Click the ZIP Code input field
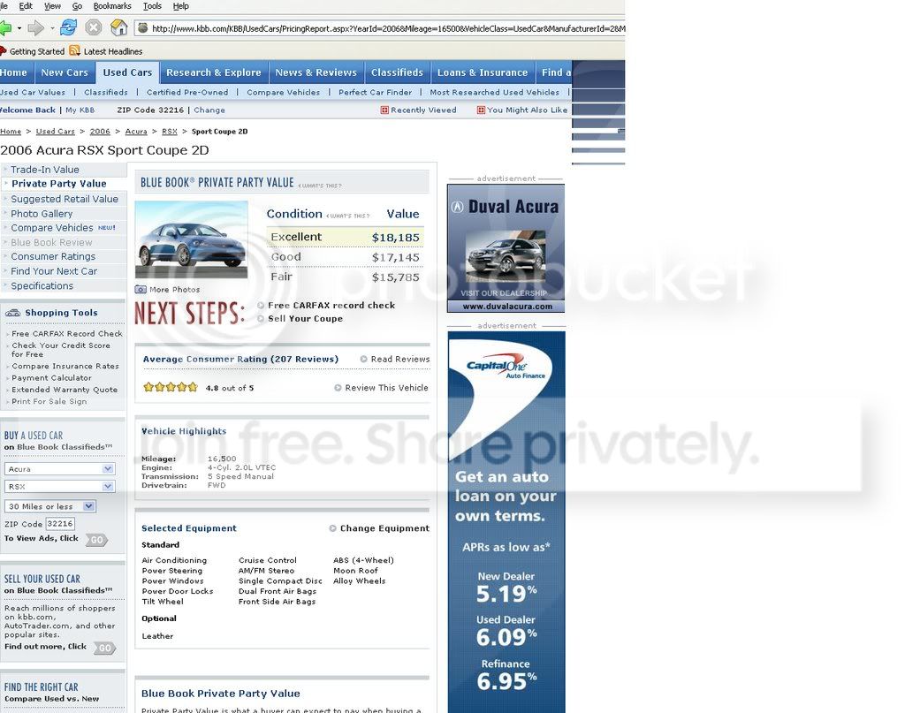The image size is (905, 713). [x=60, y=524]
